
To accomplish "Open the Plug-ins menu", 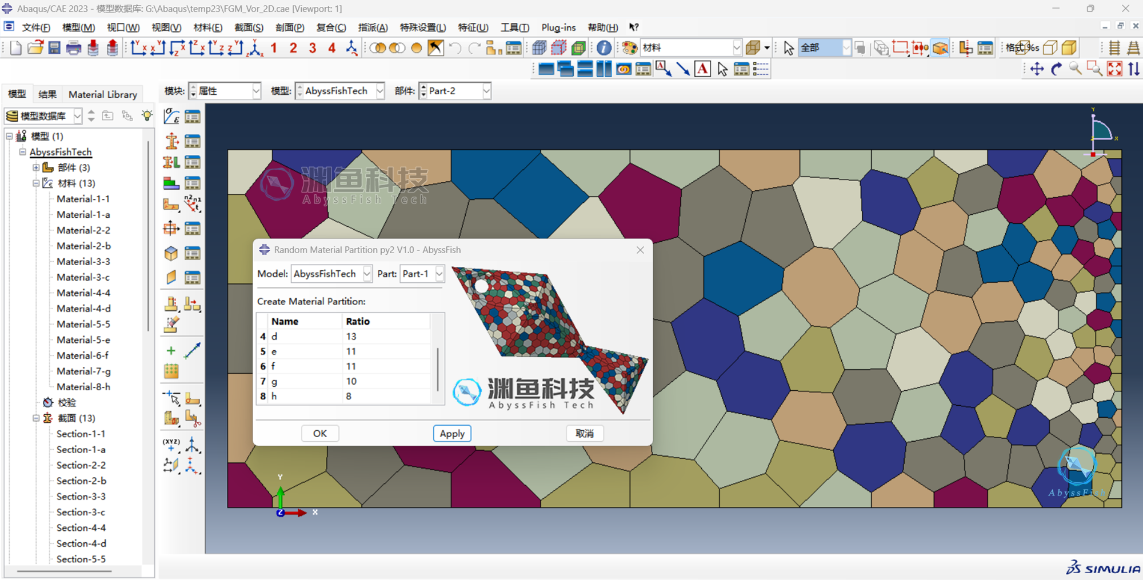I will coord(558,27).
